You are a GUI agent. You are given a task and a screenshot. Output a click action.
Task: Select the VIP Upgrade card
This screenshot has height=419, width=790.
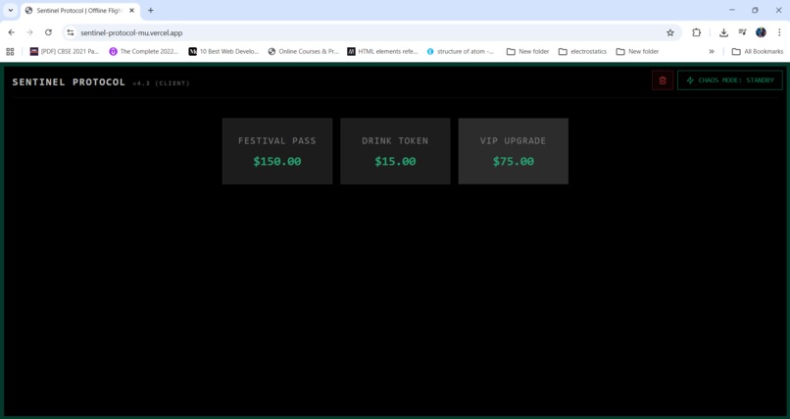[x=513, y=151]
